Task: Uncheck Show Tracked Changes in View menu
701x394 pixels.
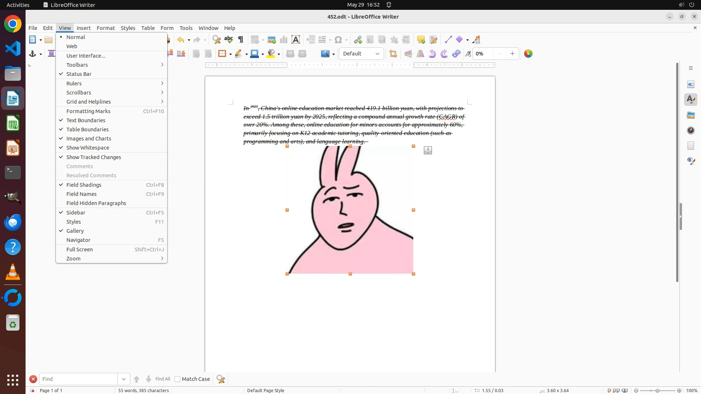Action: pos(93,157)
